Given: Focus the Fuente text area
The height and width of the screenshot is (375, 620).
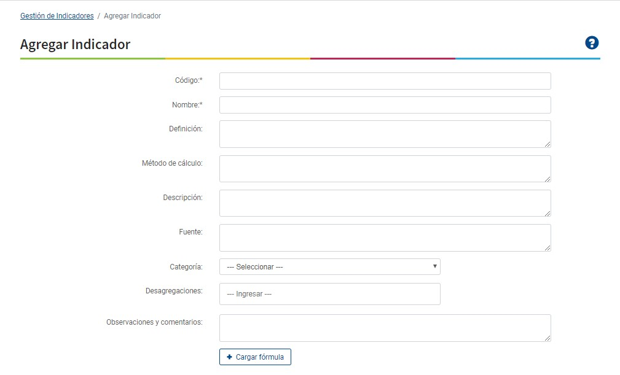Looking at the screenshot, I should tap(385, 238).
